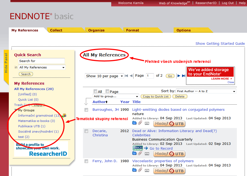This screenshot has width=247, height=176.
Task: Open All My References (20) link
Action: pyautogui.click(x=34, y=89)
